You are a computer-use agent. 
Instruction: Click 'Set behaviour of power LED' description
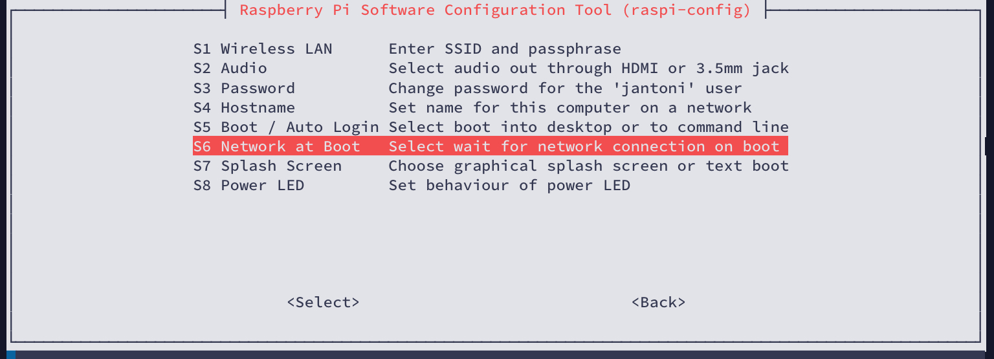click(x=509, y=186)
